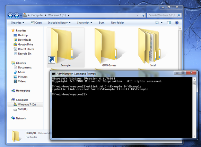Select the SSD (D:) drive
The height and width of the screenshot is (147, 201).
pos(20,109)
